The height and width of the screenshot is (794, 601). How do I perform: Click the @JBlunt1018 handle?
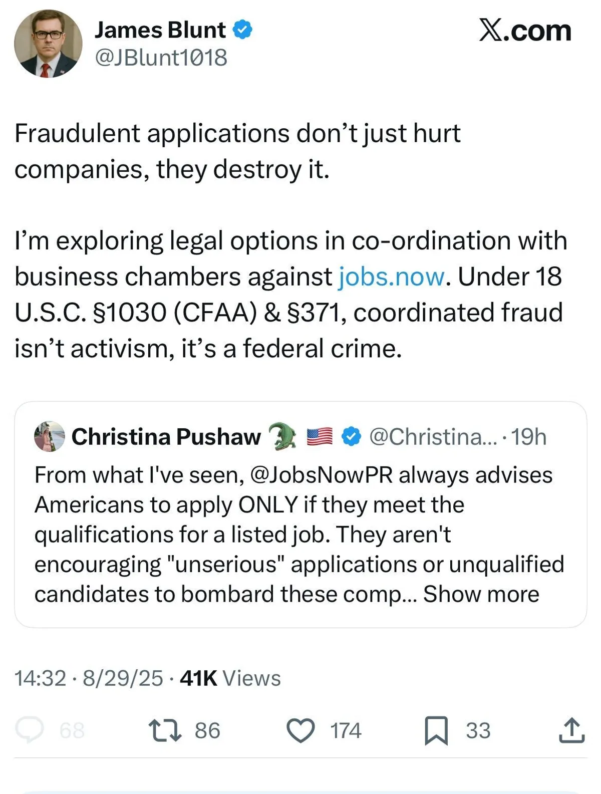pyautogui.click(x=161, y=58)
